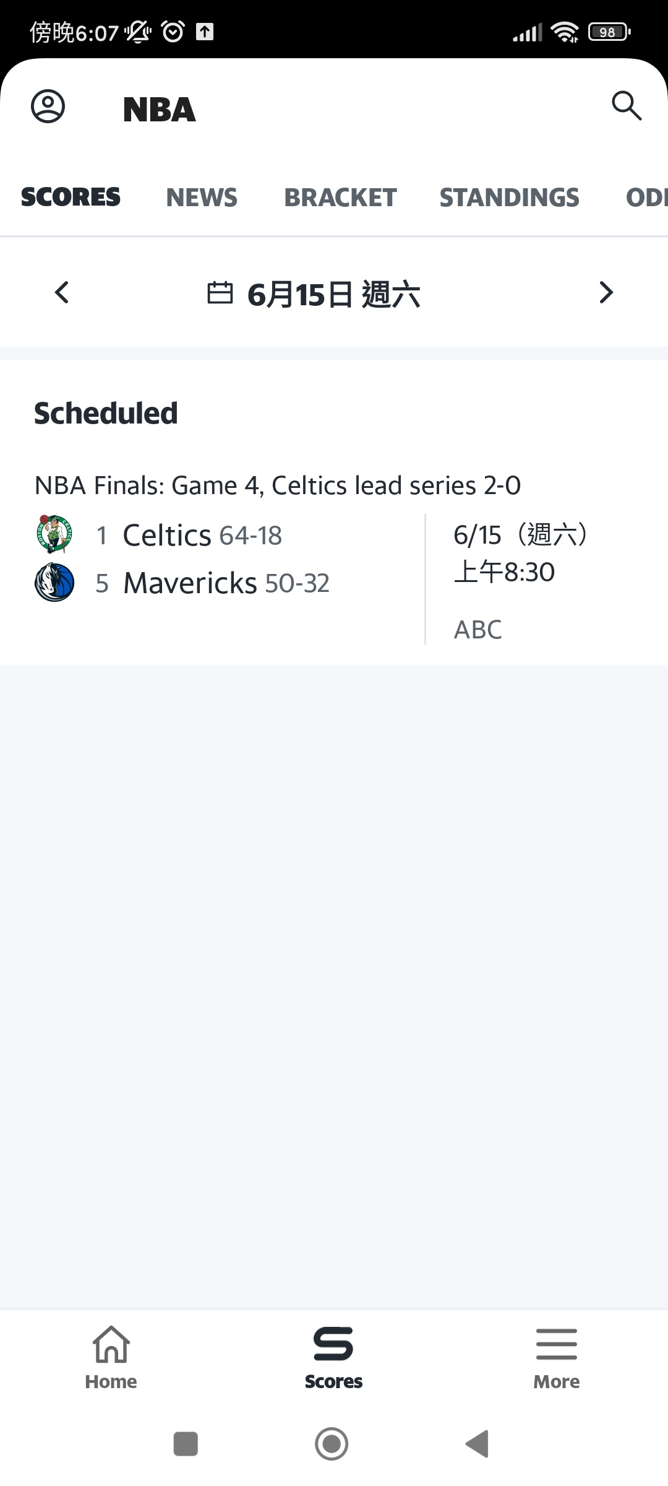This screenshot has height=1486, width=668.
Task: Open the More menu
Action: coord(557,1356)
